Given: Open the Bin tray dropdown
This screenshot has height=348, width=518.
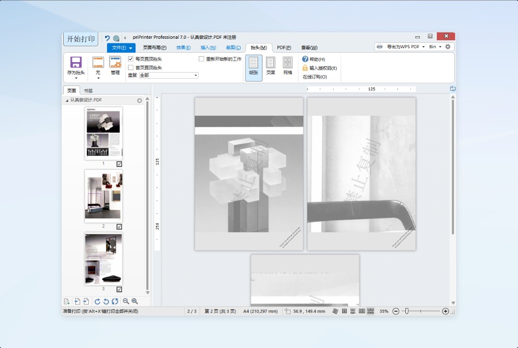Looking at the screenshot, I should (440, 47).
